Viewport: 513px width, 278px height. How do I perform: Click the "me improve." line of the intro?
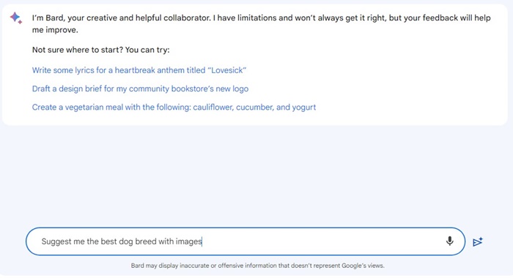[55, 30]
